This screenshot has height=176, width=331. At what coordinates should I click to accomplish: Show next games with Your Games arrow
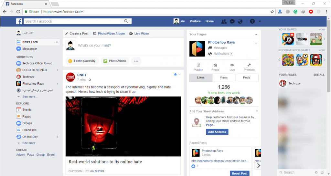click(x=325, y=39)
